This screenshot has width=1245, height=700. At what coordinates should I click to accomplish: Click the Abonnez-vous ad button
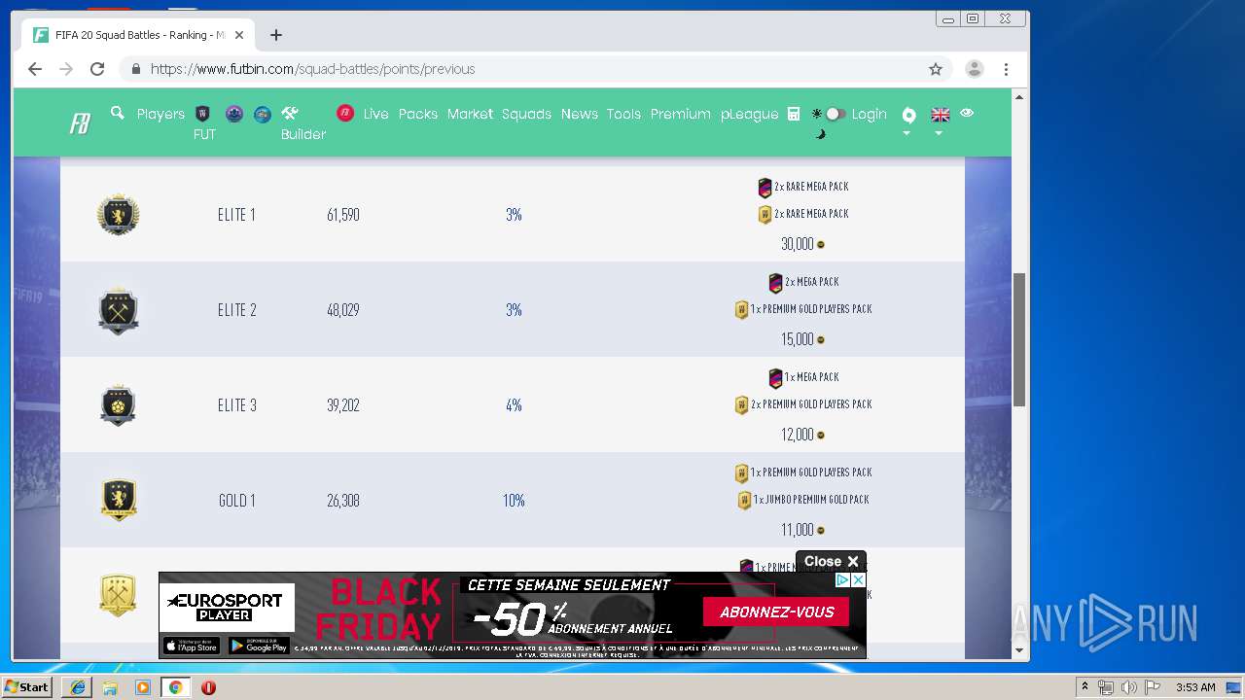(x=776, y=612)
